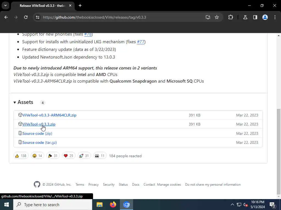Open the notification center icon
The width and height of the screenshot is (281, 210).
(272, 205)
